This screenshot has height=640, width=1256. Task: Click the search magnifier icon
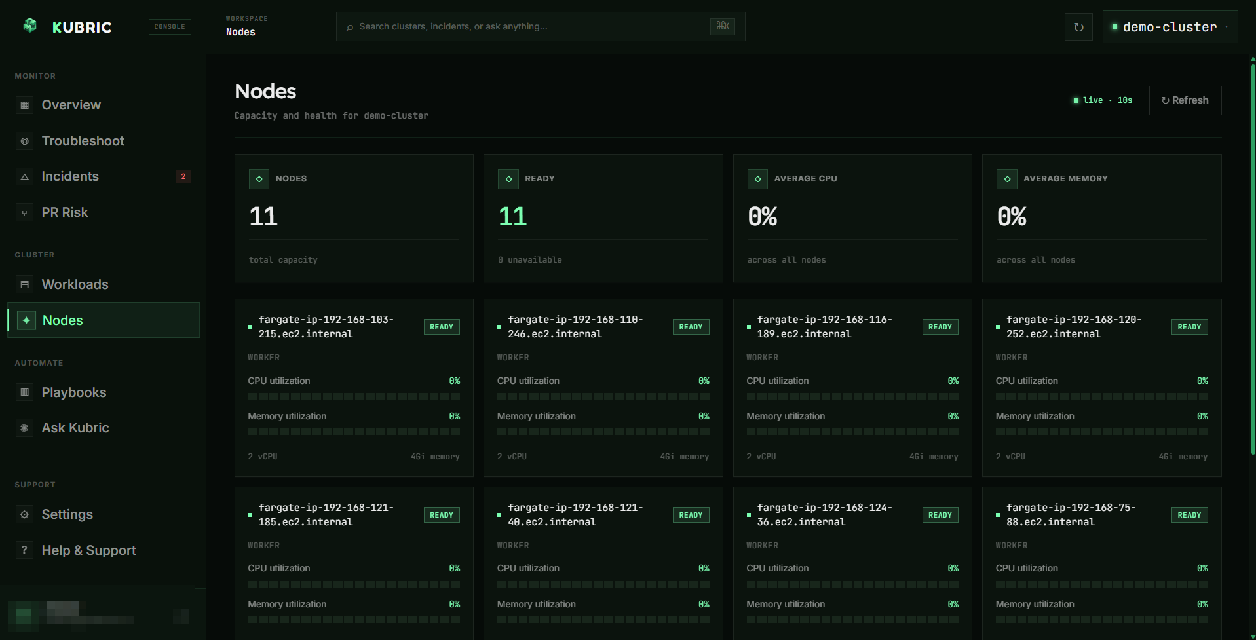tap(350, 27)
